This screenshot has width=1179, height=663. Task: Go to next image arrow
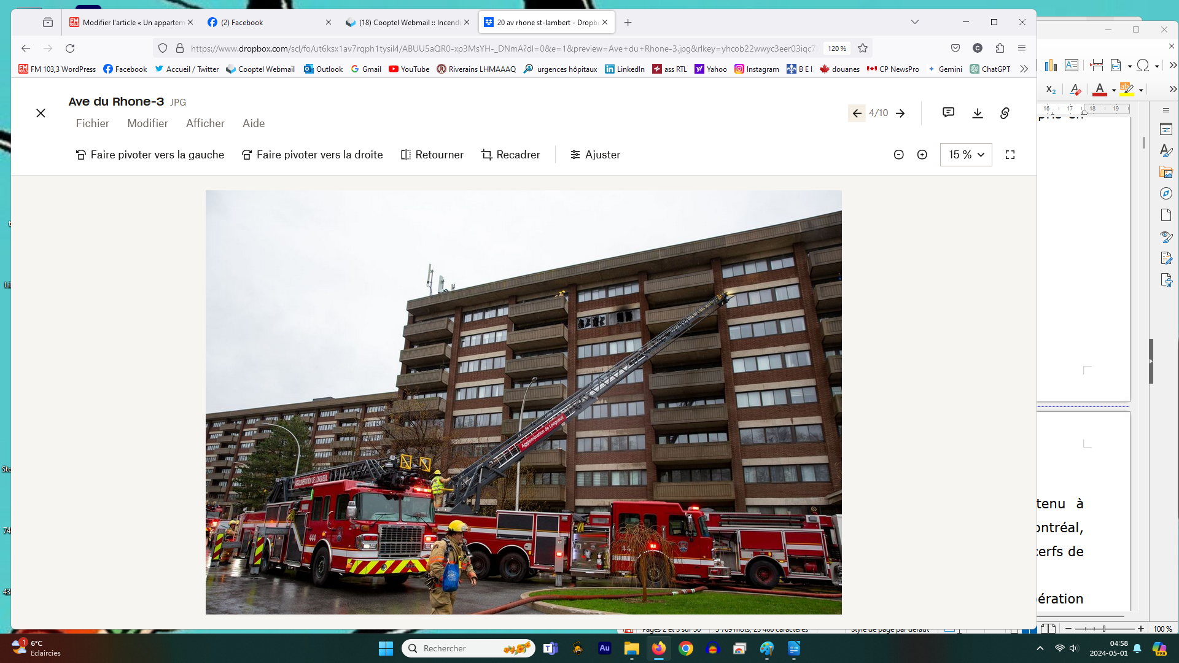[x=900, y=113]
